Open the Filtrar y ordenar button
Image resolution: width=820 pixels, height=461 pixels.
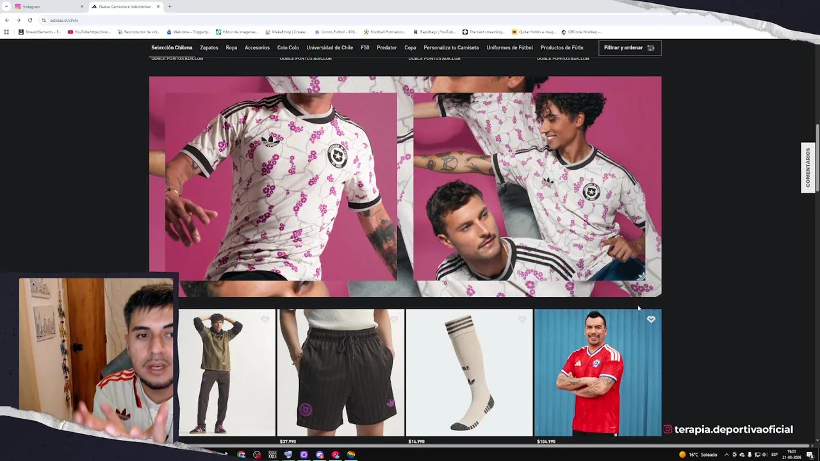(x=629, y=47)
